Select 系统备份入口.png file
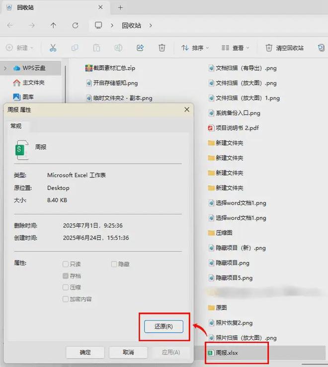Screen dimensions: 328x367 234,113
